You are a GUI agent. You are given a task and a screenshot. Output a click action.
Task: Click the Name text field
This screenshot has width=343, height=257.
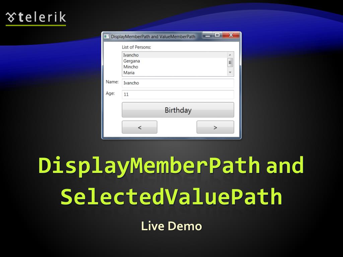[178, 83]
